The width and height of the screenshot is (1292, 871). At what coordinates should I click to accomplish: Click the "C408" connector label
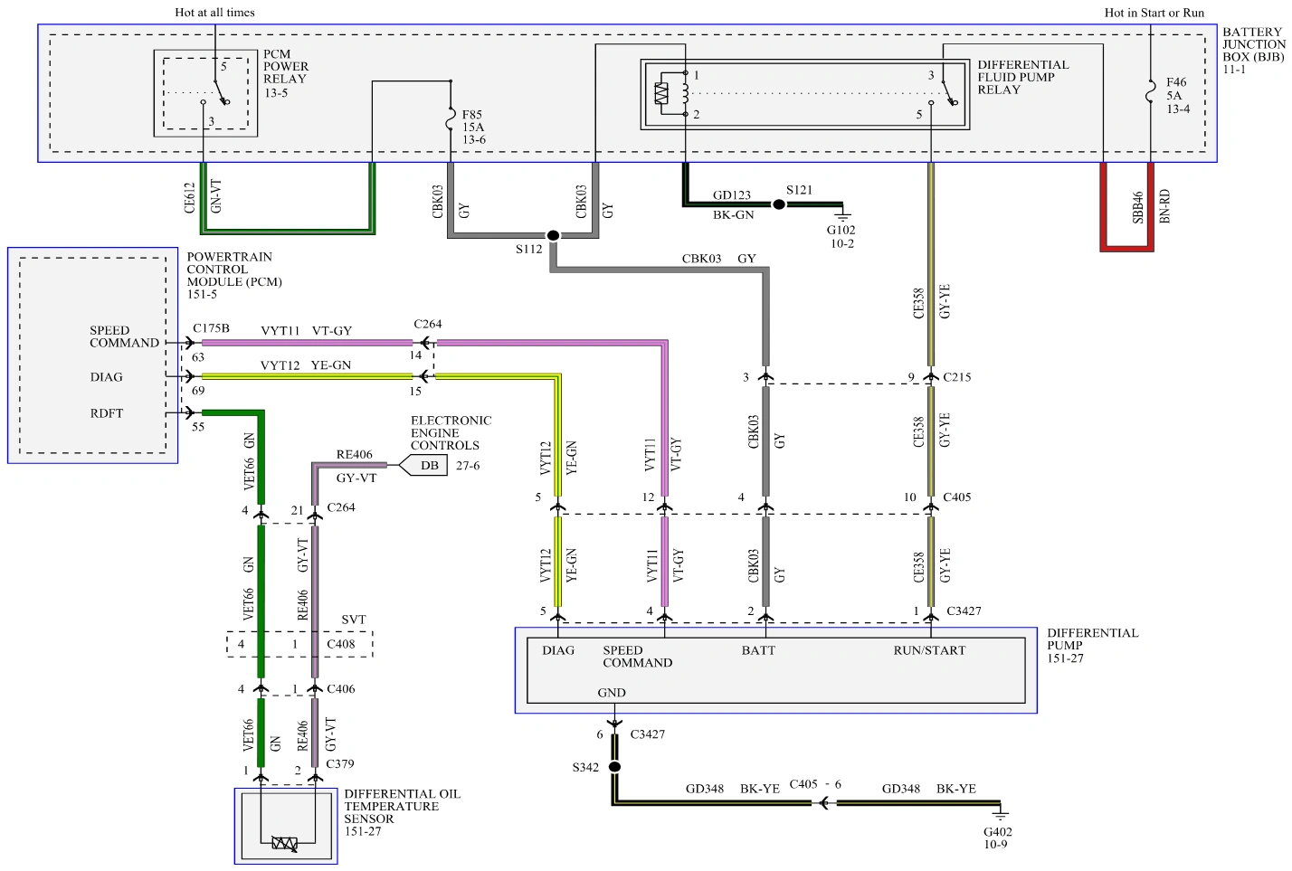click(341, 644)
